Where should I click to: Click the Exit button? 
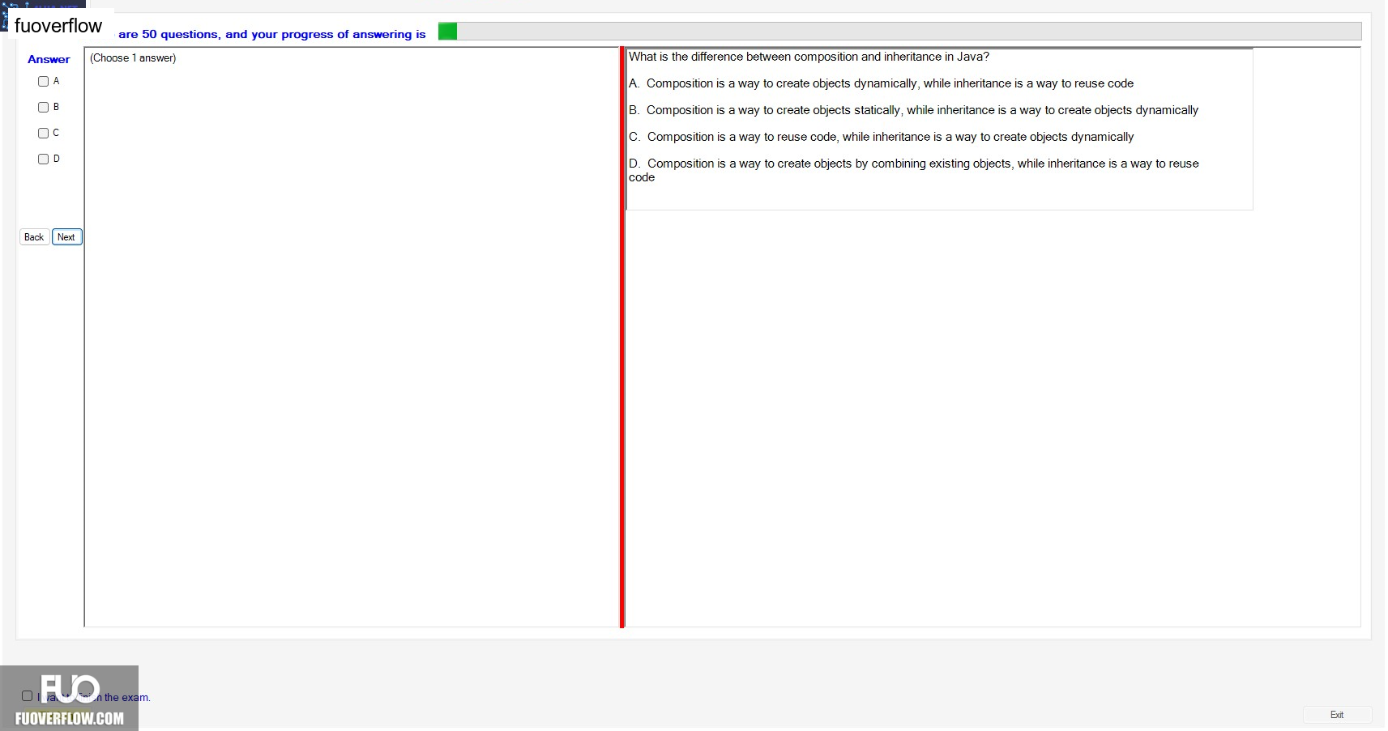(1337, 715)
